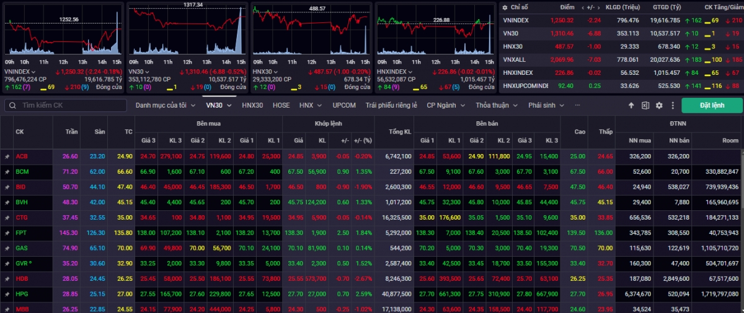
Task: Toggle the pin on the HPG row
Action: tap(7, 294)
